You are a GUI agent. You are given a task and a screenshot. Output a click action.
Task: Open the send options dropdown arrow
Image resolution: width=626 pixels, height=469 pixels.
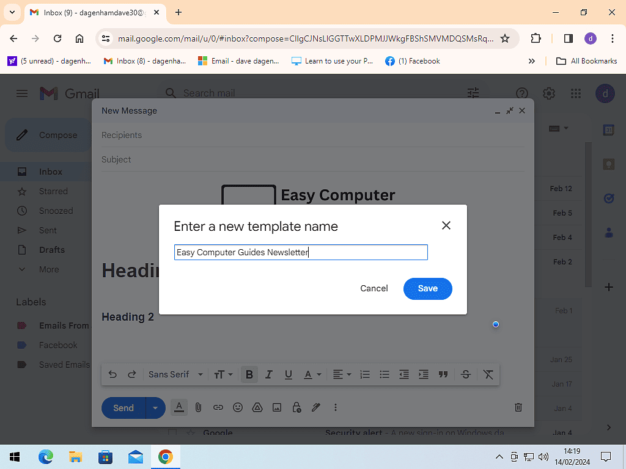click(x=155, y=407)
